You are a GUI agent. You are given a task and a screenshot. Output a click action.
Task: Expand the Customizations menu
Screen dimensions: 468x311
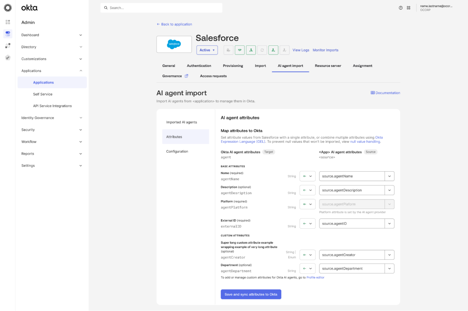[x=52, y=59]
